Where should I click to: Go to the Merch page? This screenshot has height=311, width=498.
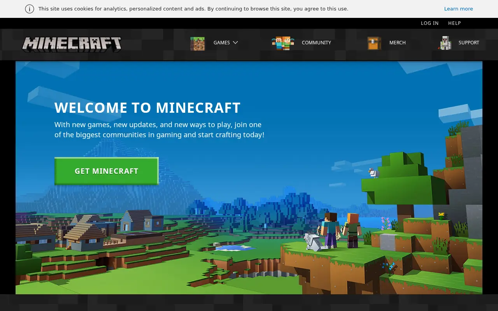click(x=398, y=43)
